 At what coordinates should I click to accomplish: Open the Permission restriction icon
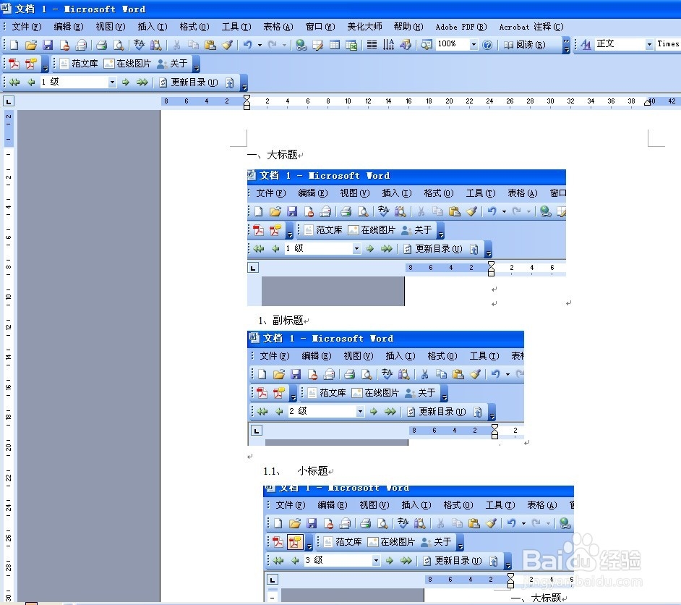coord(64,45)
